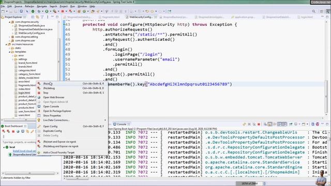Click Boot Dashboard red stop icon
331x186 pixels.
coord(13,131)
